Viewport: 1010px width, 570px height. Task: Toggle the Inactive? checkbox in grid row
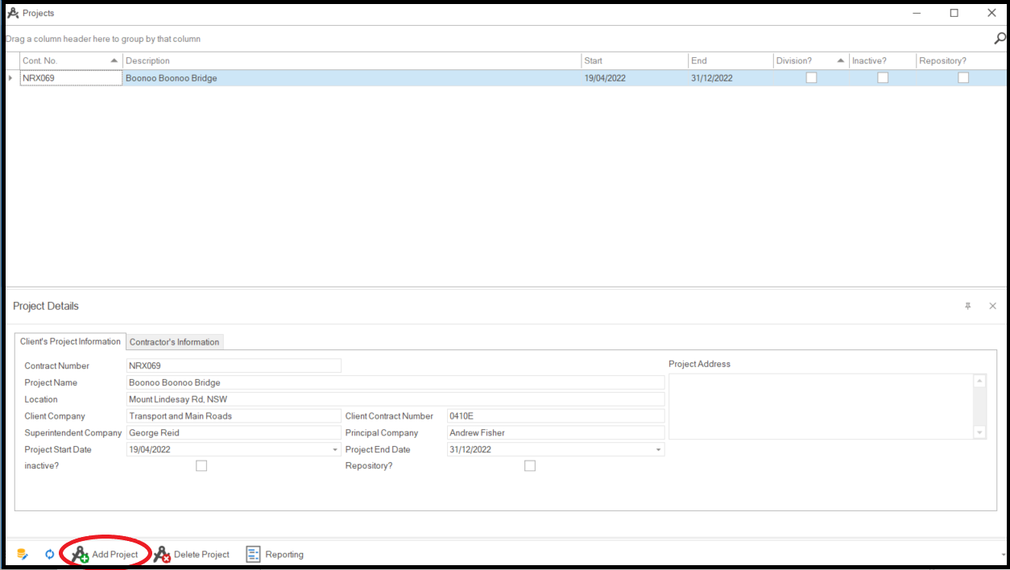[x=883, y=78]
